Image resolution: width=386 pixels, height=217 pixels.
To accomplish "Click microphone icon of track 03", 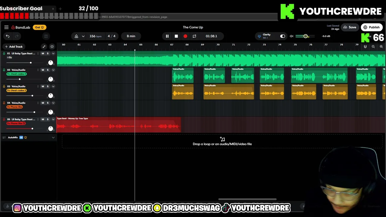I will pyautogui.click(x=4, y=86).
